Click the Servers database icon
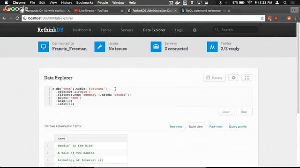 click(x=156, y=47)
